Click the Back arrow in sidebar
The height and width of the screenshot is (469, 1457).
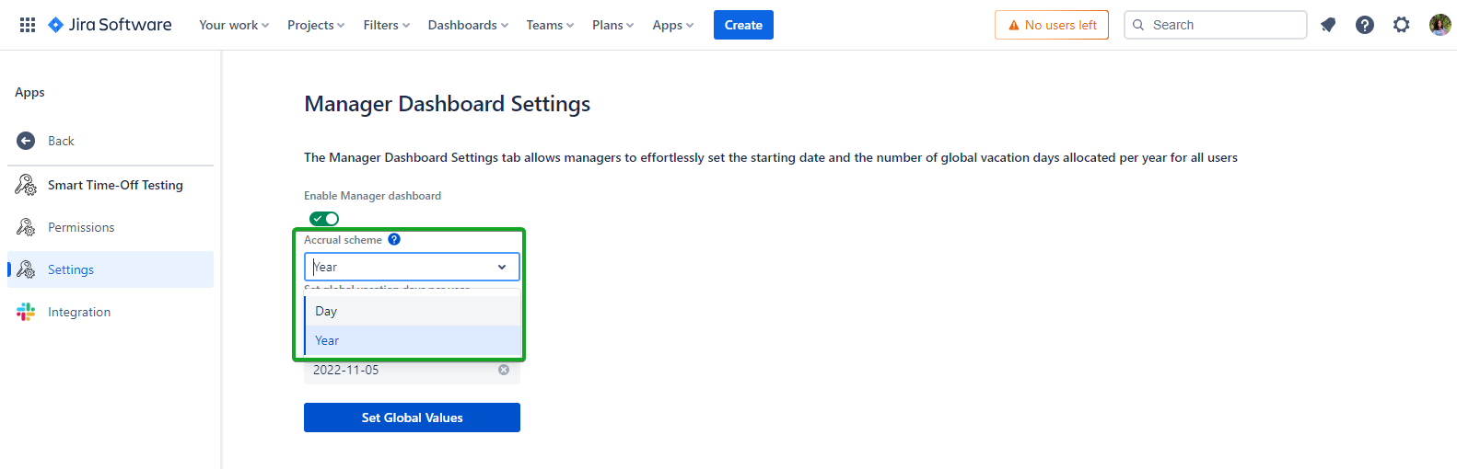point(26,141)
